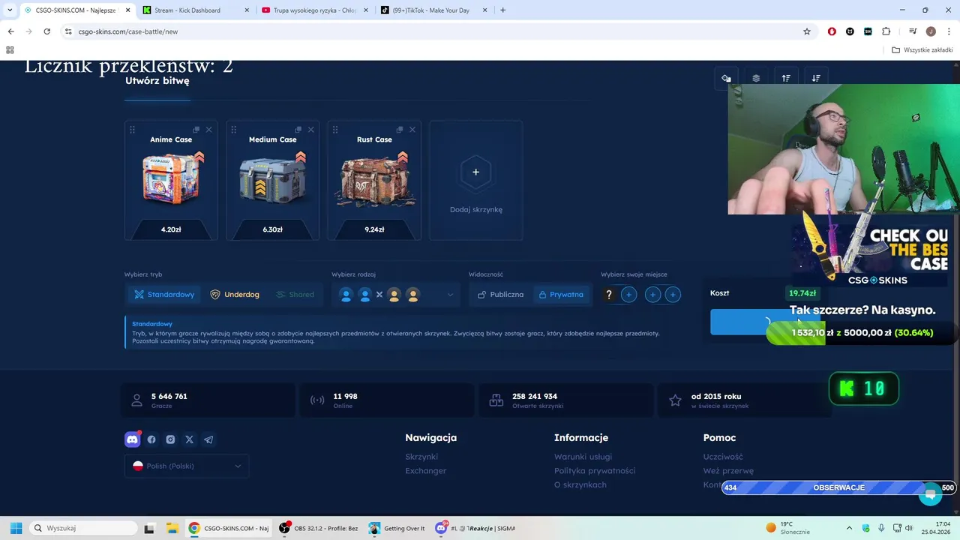Click the plus hexagon to add a case
Image resolution: width=960 pixels, height=540 pixels.
click(475, 172)
